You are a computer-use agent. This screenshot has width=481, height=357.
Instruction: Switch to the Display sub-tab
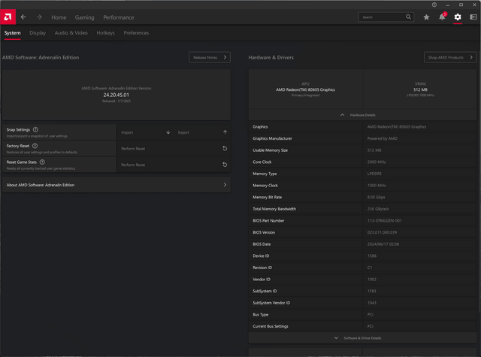38,33
